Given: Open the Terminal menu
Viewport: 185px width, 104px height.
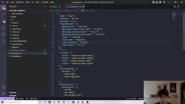Looking at the screenshot, I should [45, 2].
